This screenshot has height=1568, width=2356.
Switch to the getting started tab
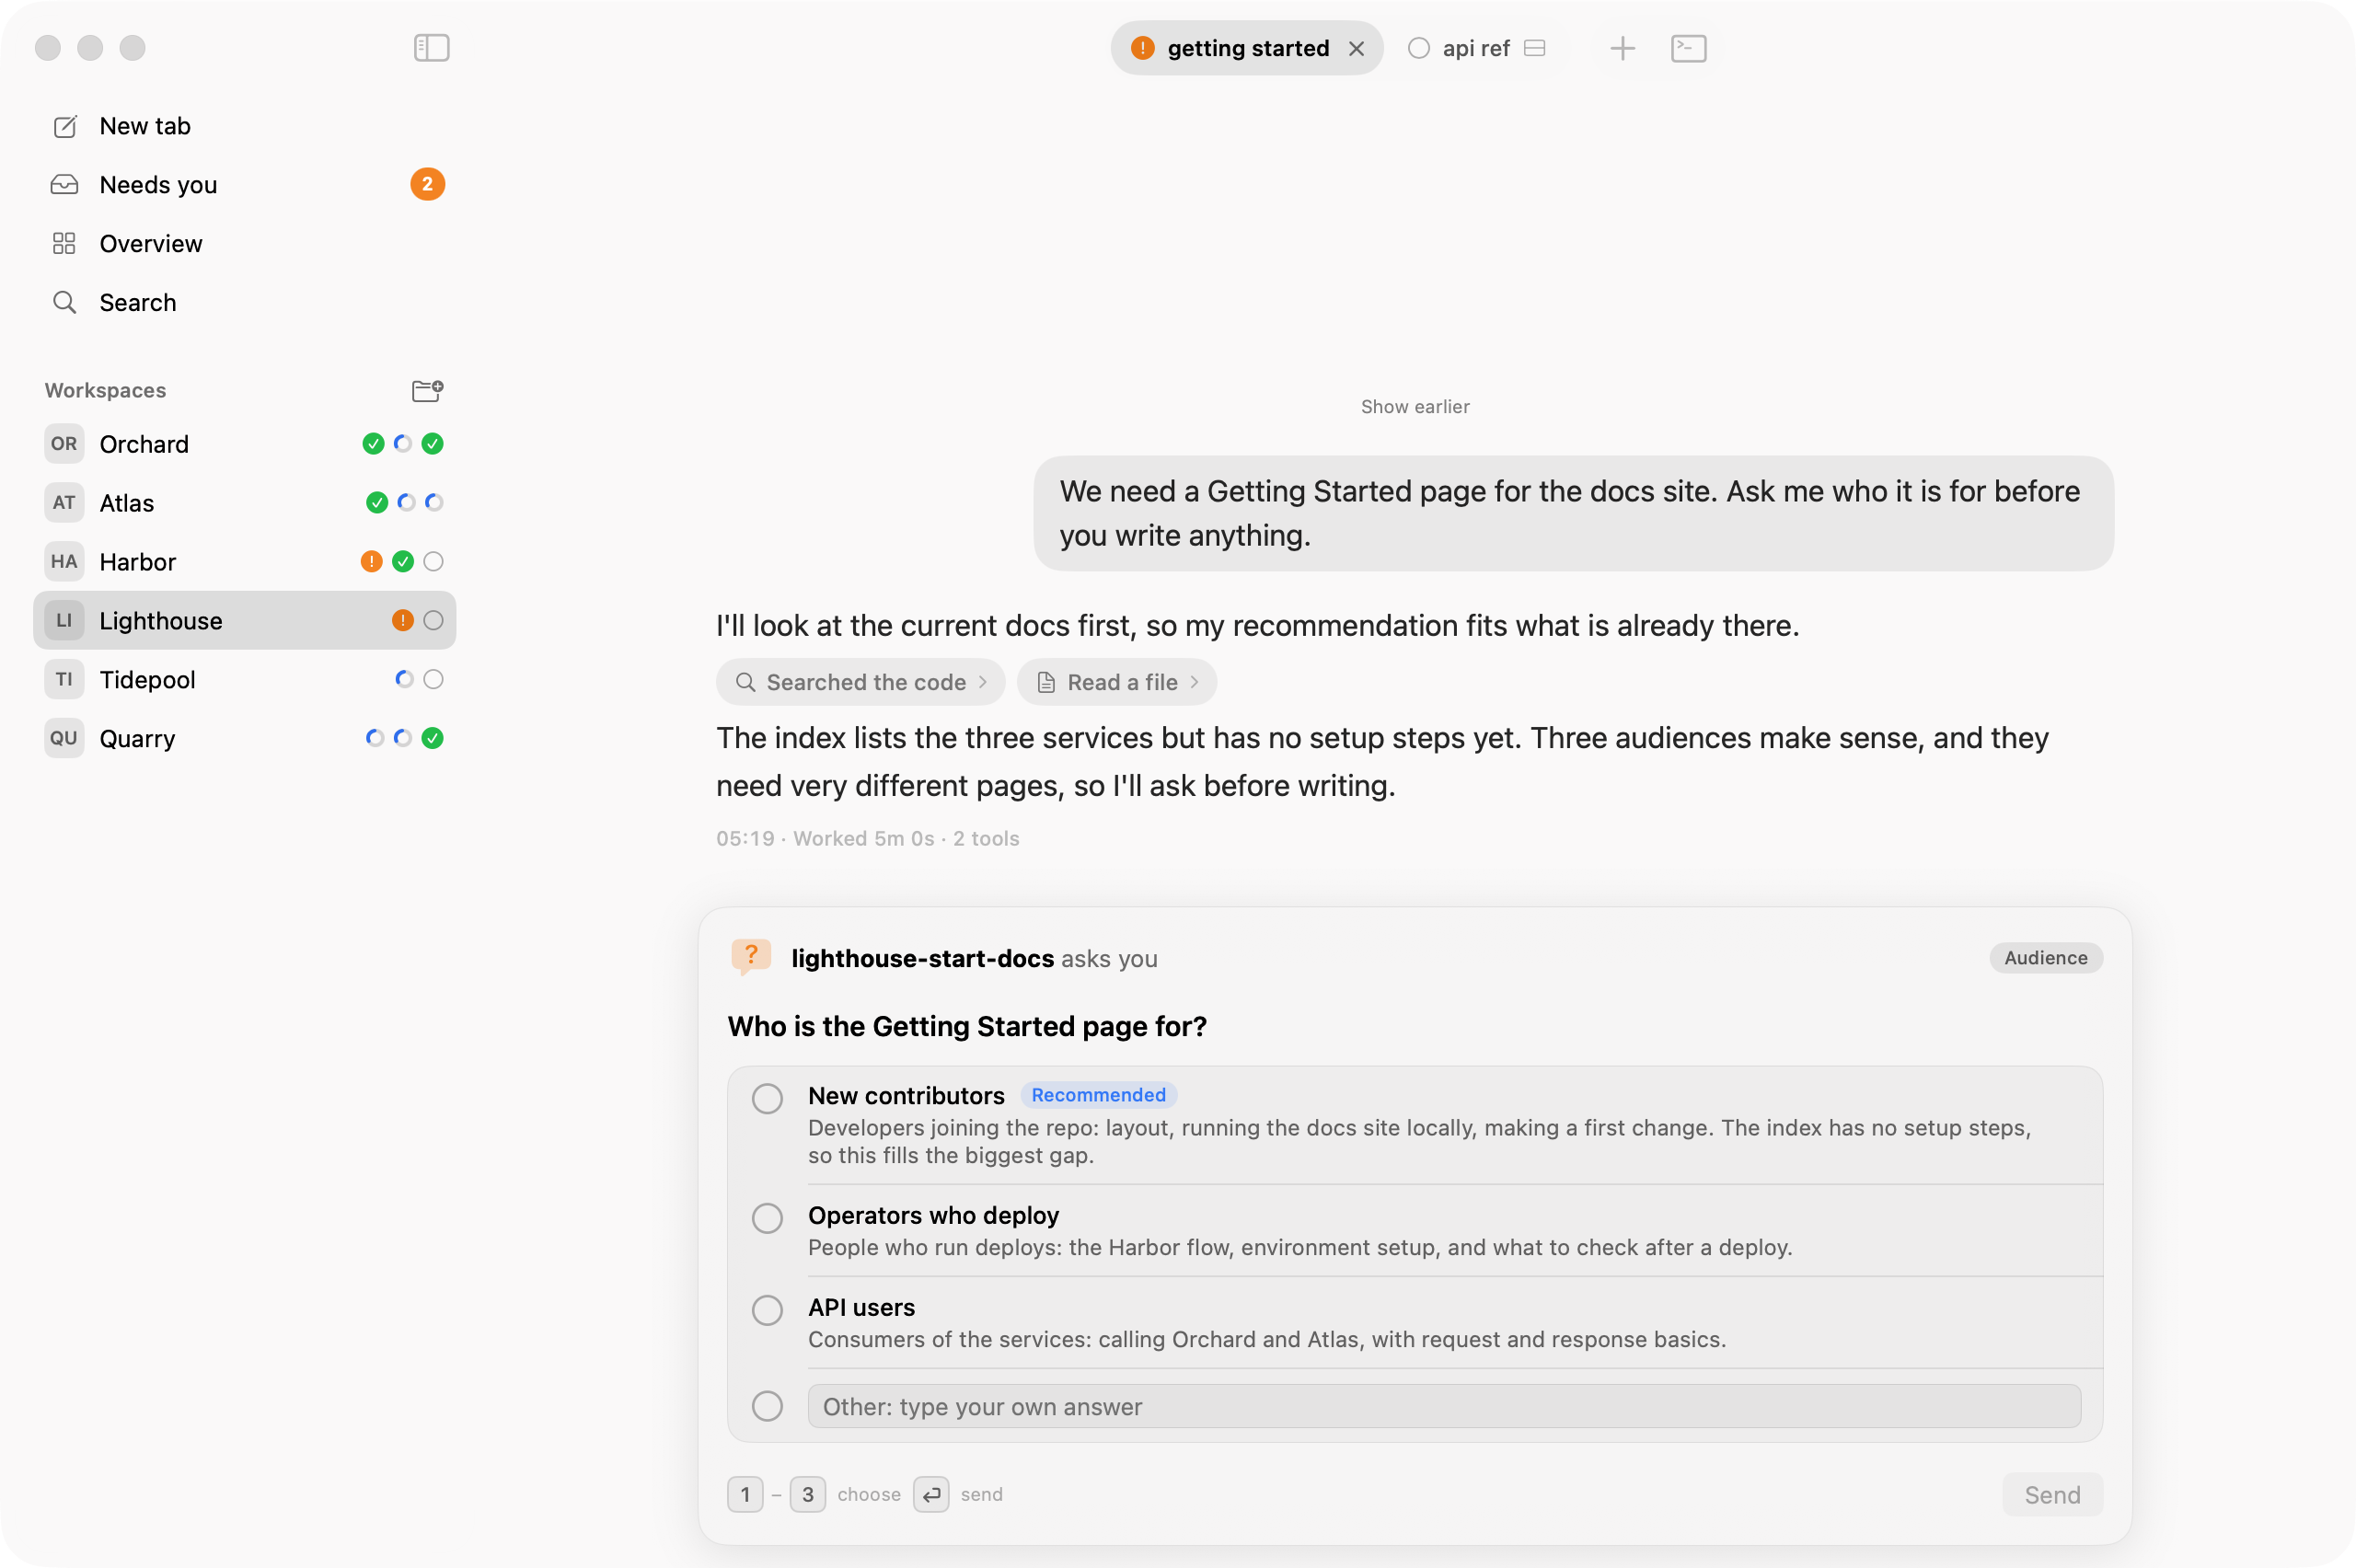(1247, 48)
